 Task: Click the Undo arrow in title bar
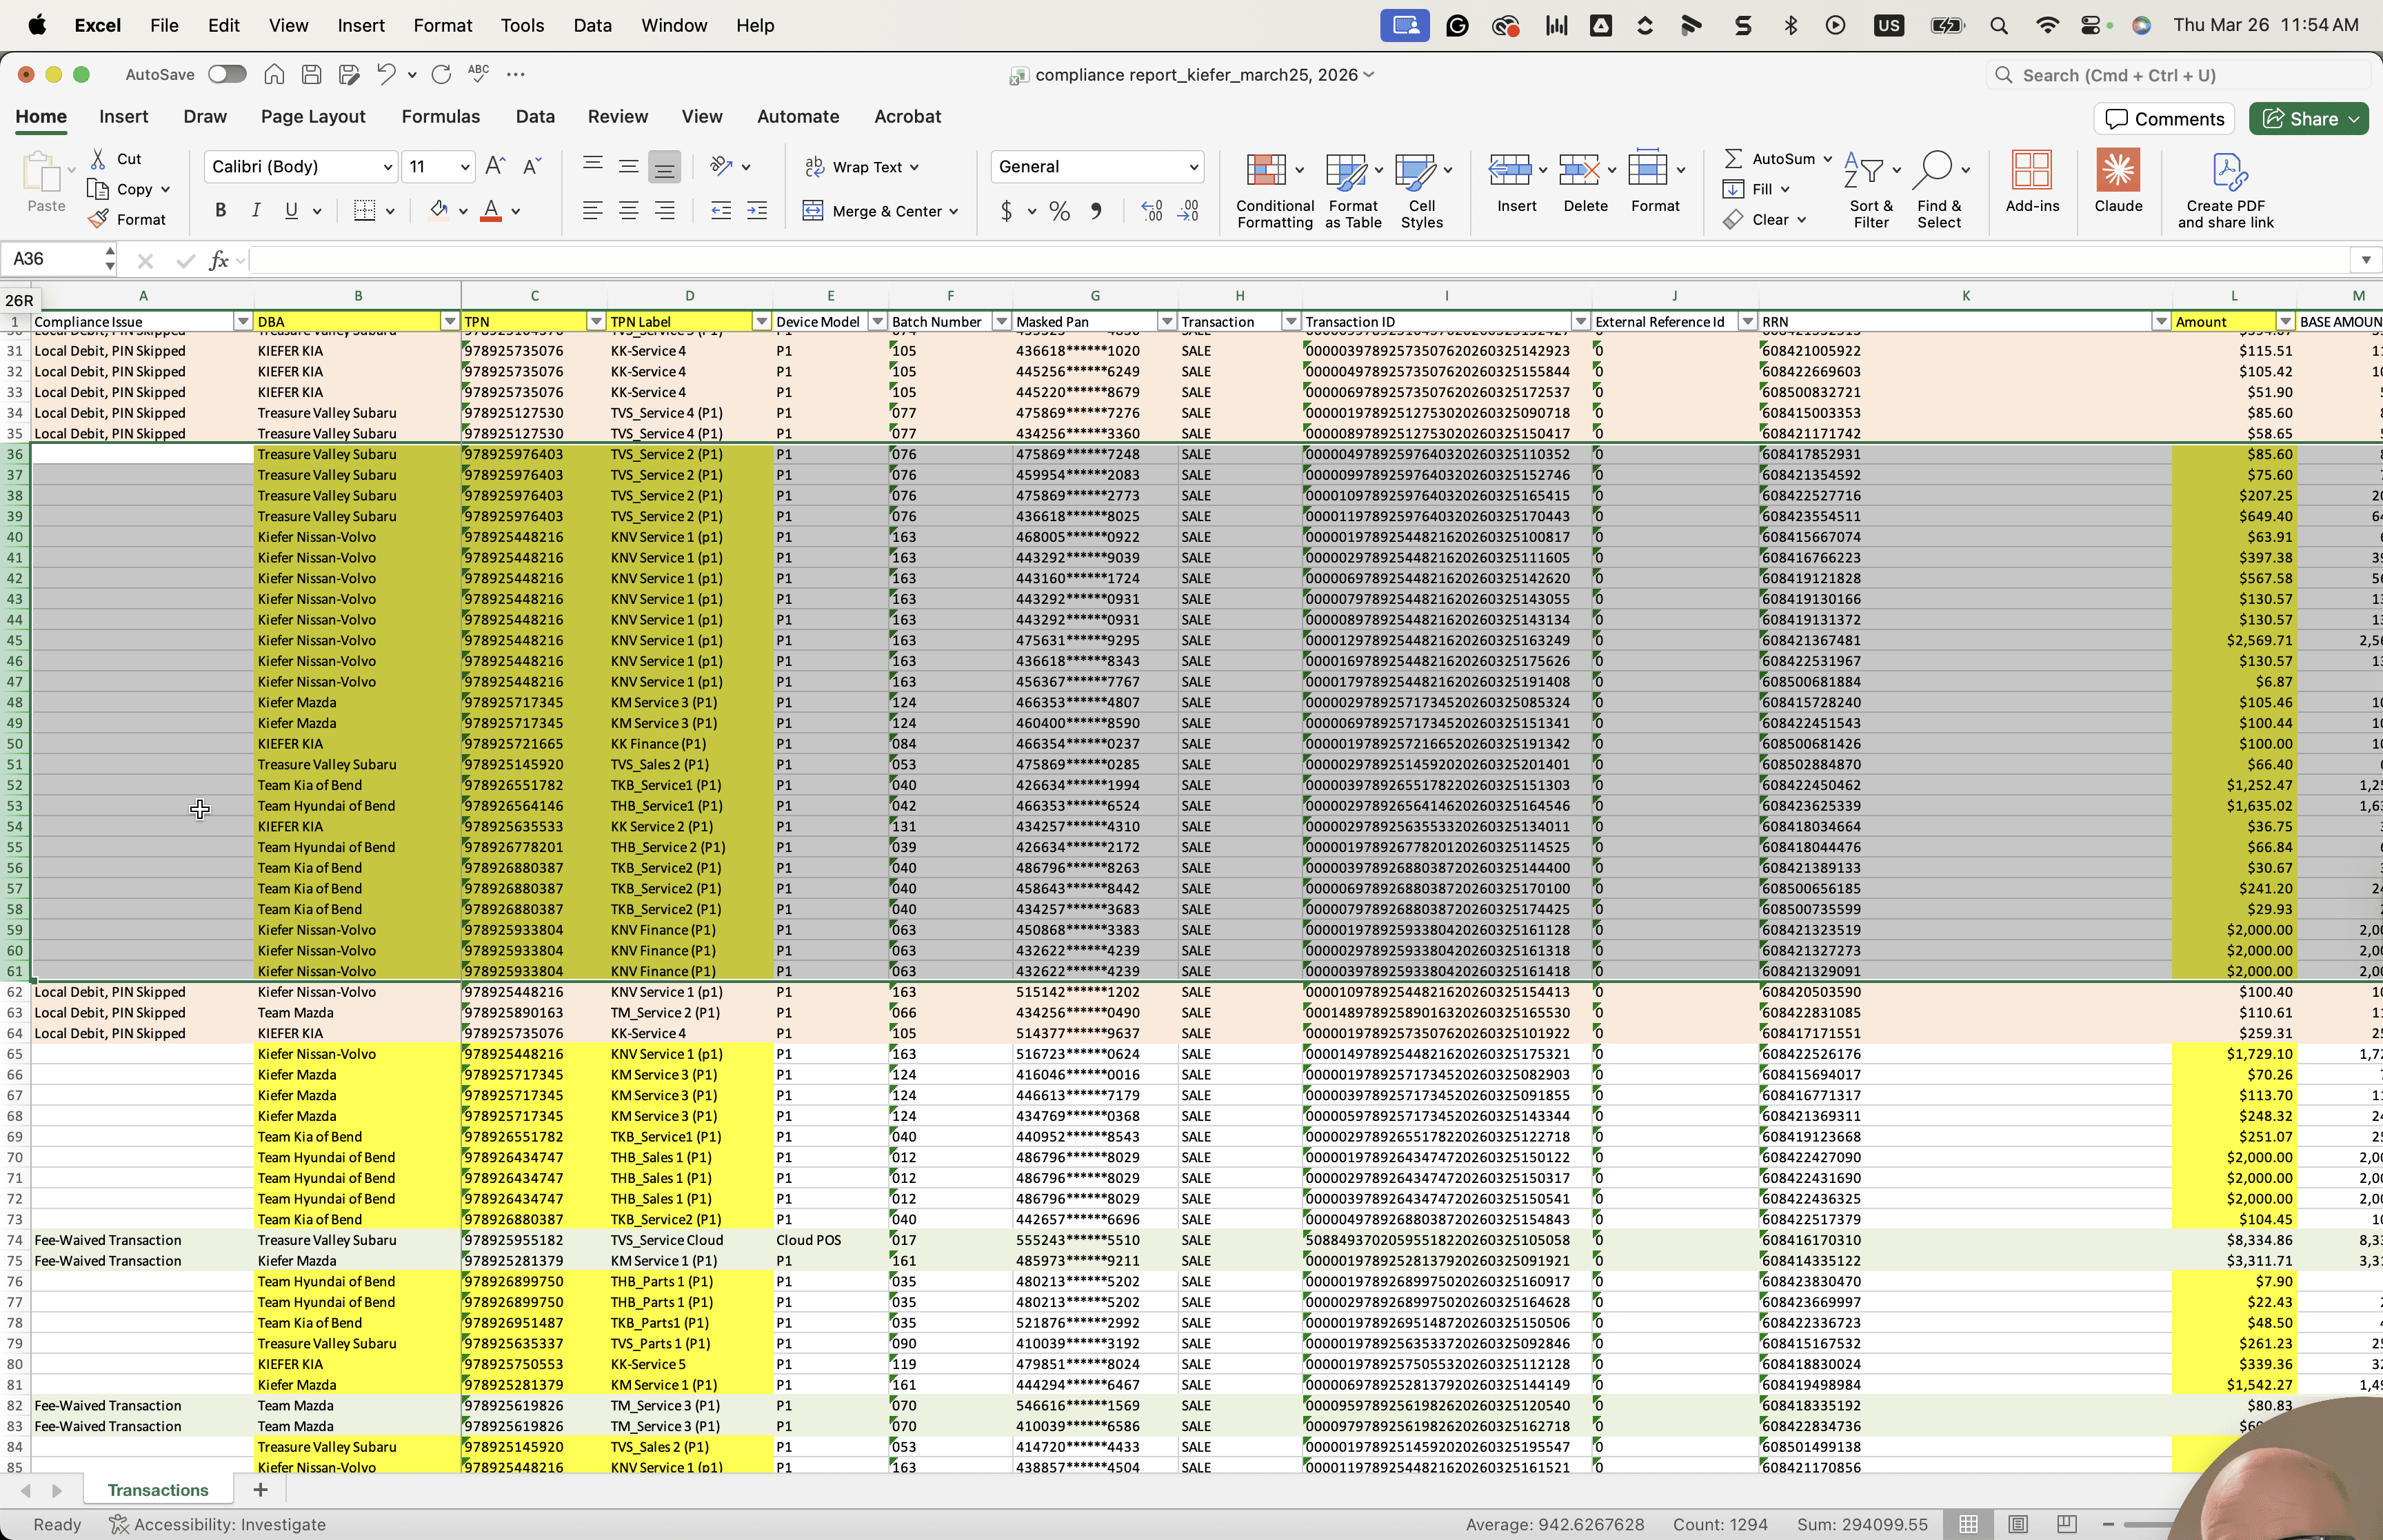[x=386, y=74]
